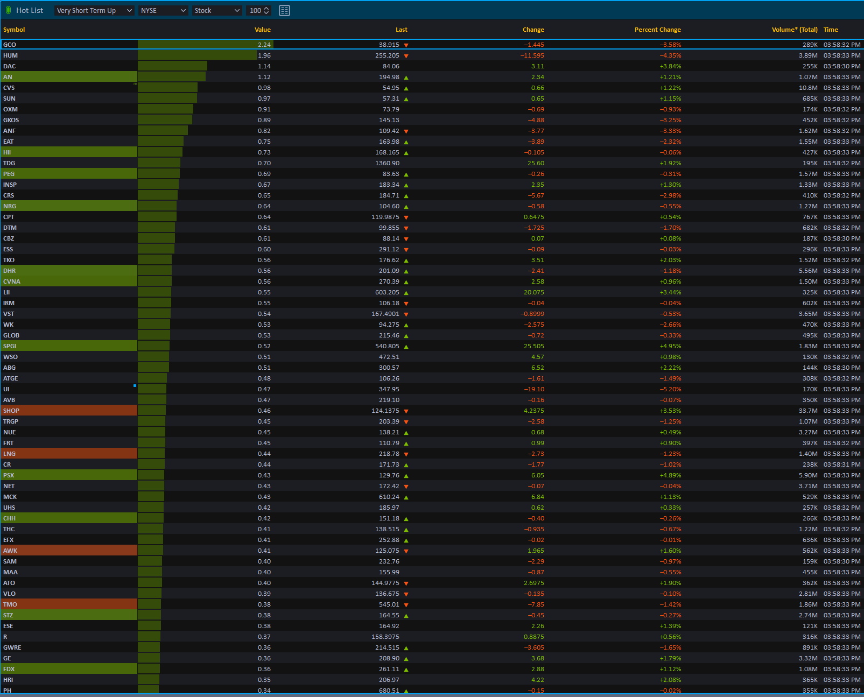Click the green up arrow on AN row
Viewport: 864px width, 697px height.
click(x=406, y=78)
